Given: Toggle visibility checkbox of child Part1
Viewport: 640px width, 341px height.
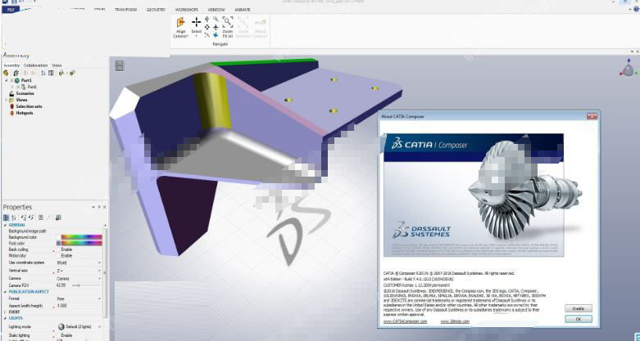Looking at the screenshot, I should pyautogui.click(x=18, y=87).
